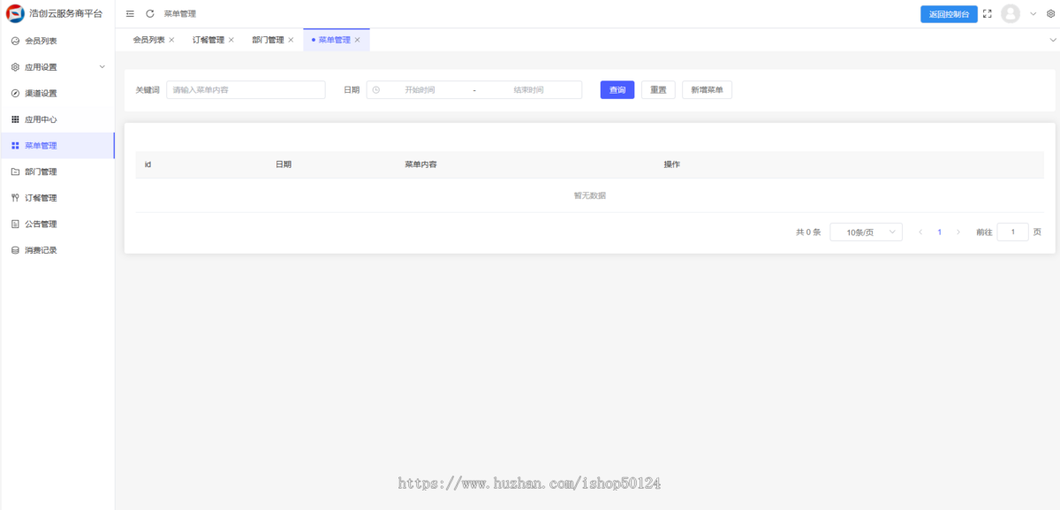Open settings gear in header
The width and height of the screenshot is (1060, 510).
[x=1050, y=14]
